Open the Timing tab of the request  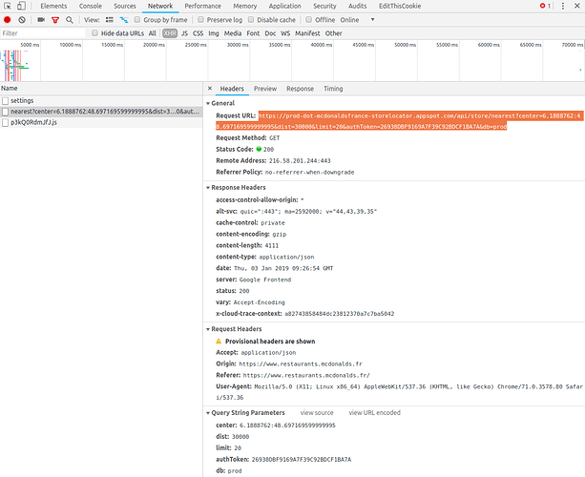[333, 89]
